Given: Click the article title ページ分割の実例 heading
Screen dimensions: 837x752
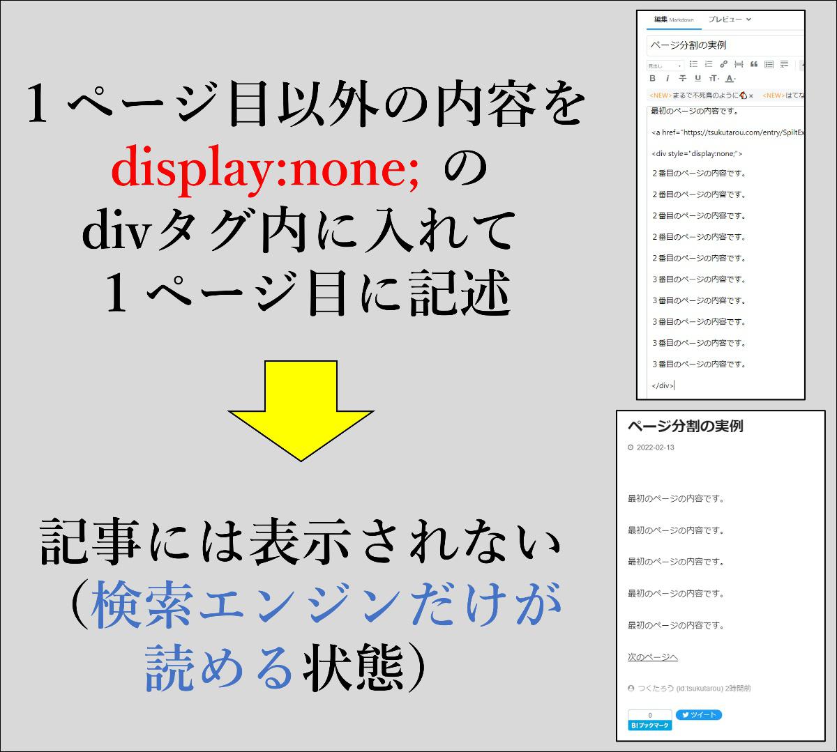Looking at the screenshot, I should [x=685, y=426].
